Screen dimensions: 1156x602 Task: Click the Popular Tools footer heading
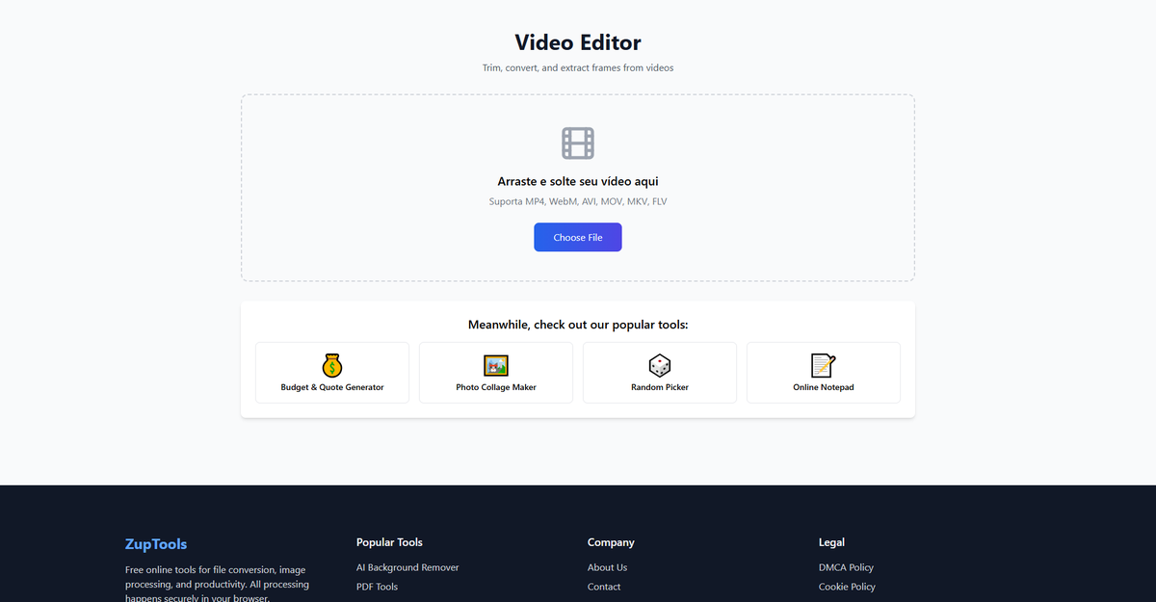(389, 542)
